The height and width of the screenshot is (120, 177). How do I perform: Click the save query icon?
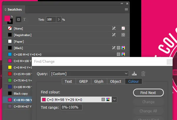tap(134, 74)
